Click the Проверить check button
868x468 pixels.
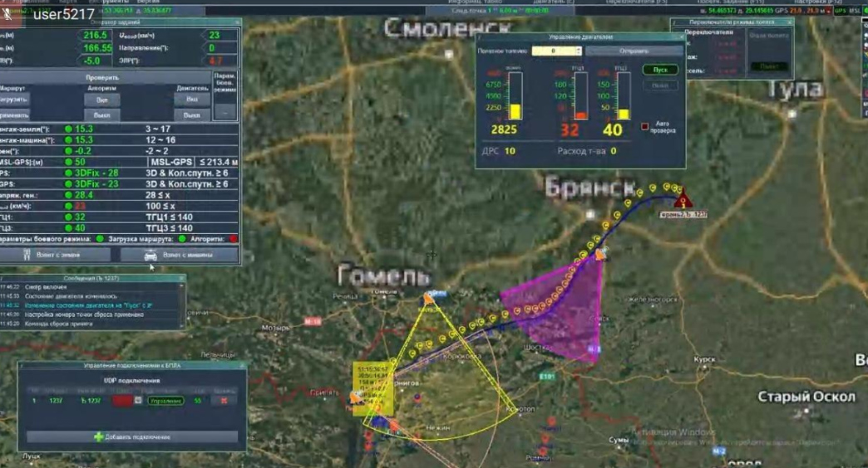click(x=102, y=77)
